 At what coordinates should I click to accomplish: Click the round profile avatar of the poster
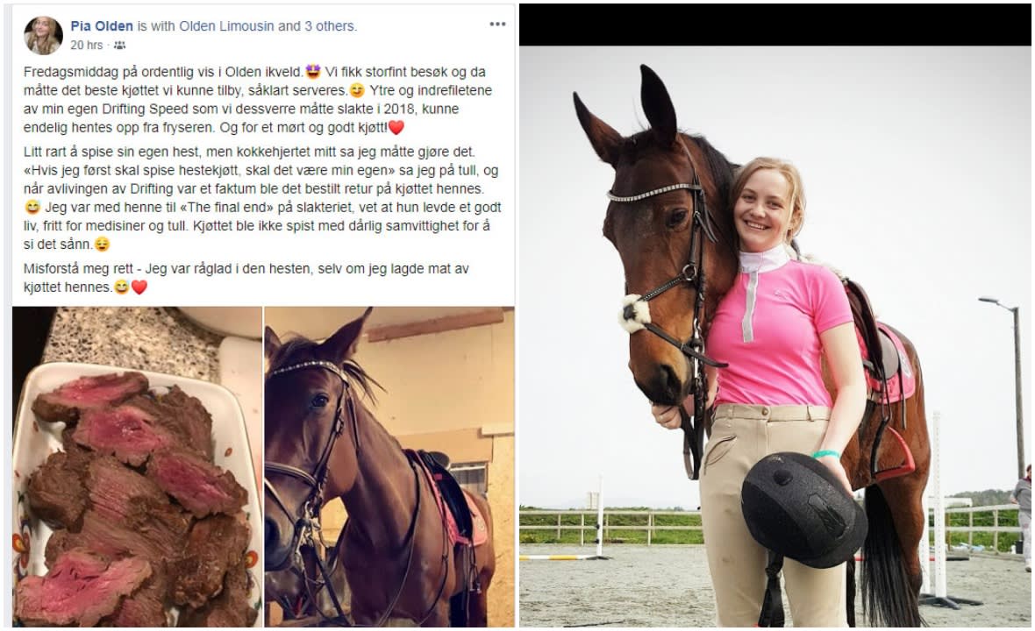(x=44, y=35)
